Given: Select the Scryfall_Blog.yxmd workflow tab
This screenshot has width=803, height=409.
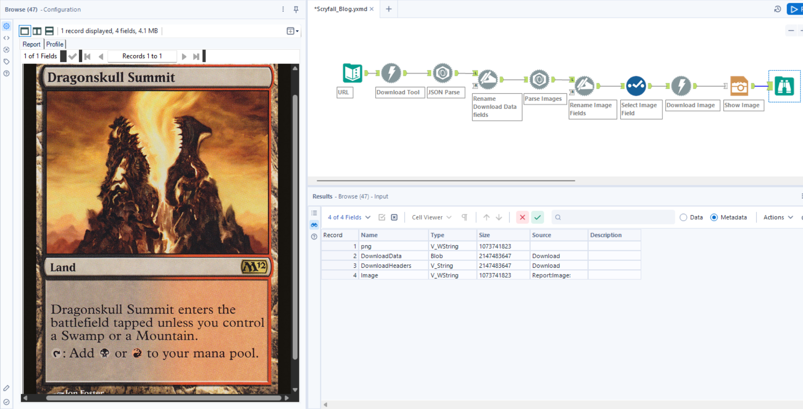Looking at the screenshot, I should pyautogui.click(x=341, y=9).
